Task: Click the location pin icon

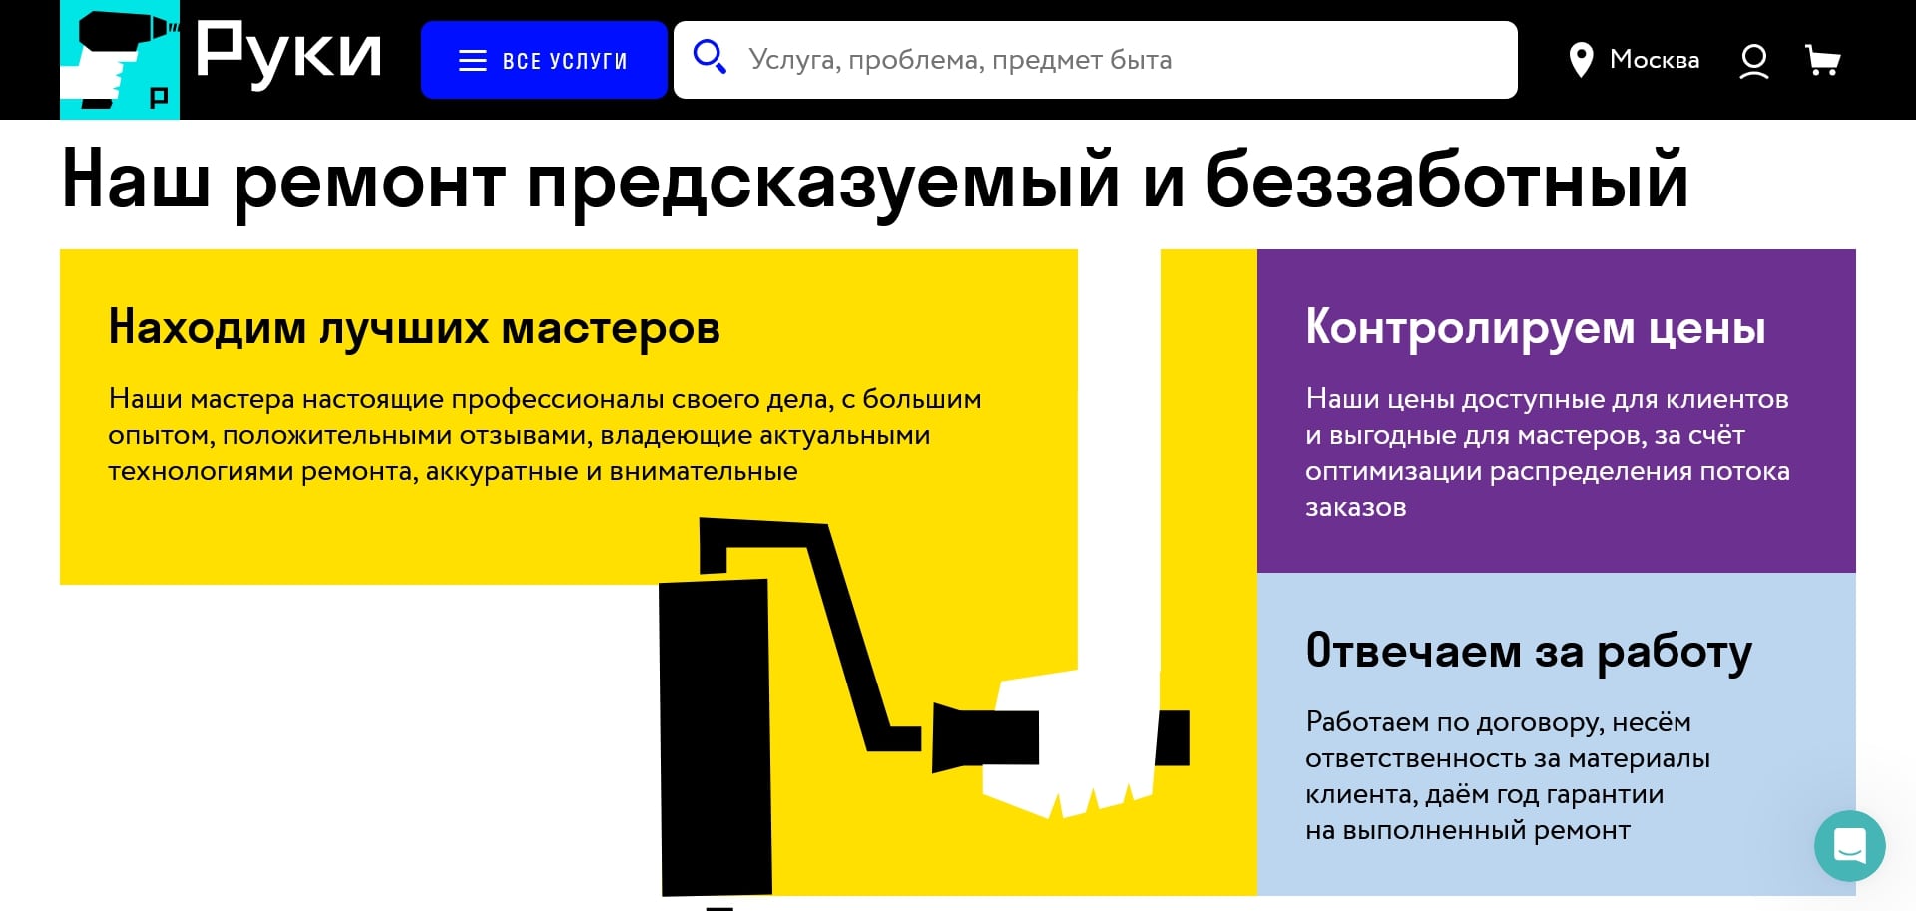Action: (x=1580, y=60)
